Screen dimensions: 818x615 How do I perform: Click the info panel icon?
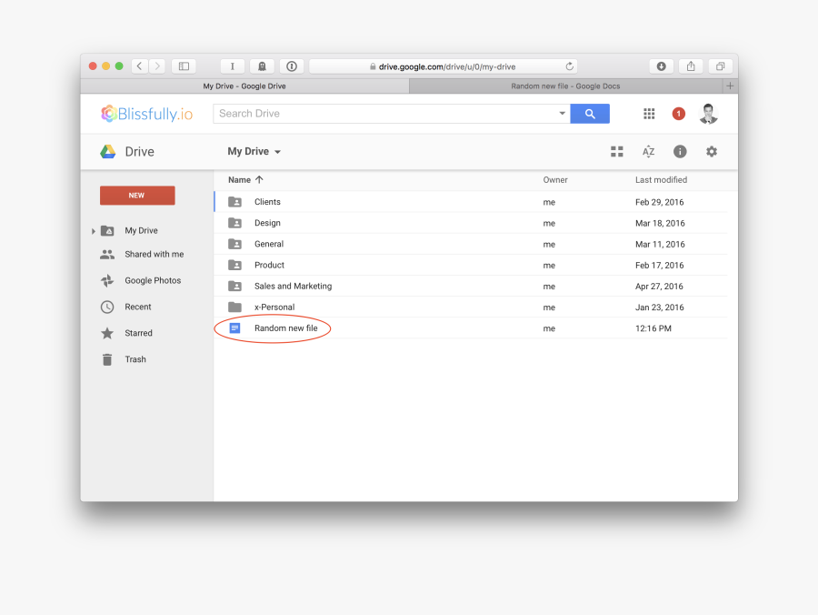point(680,151)
